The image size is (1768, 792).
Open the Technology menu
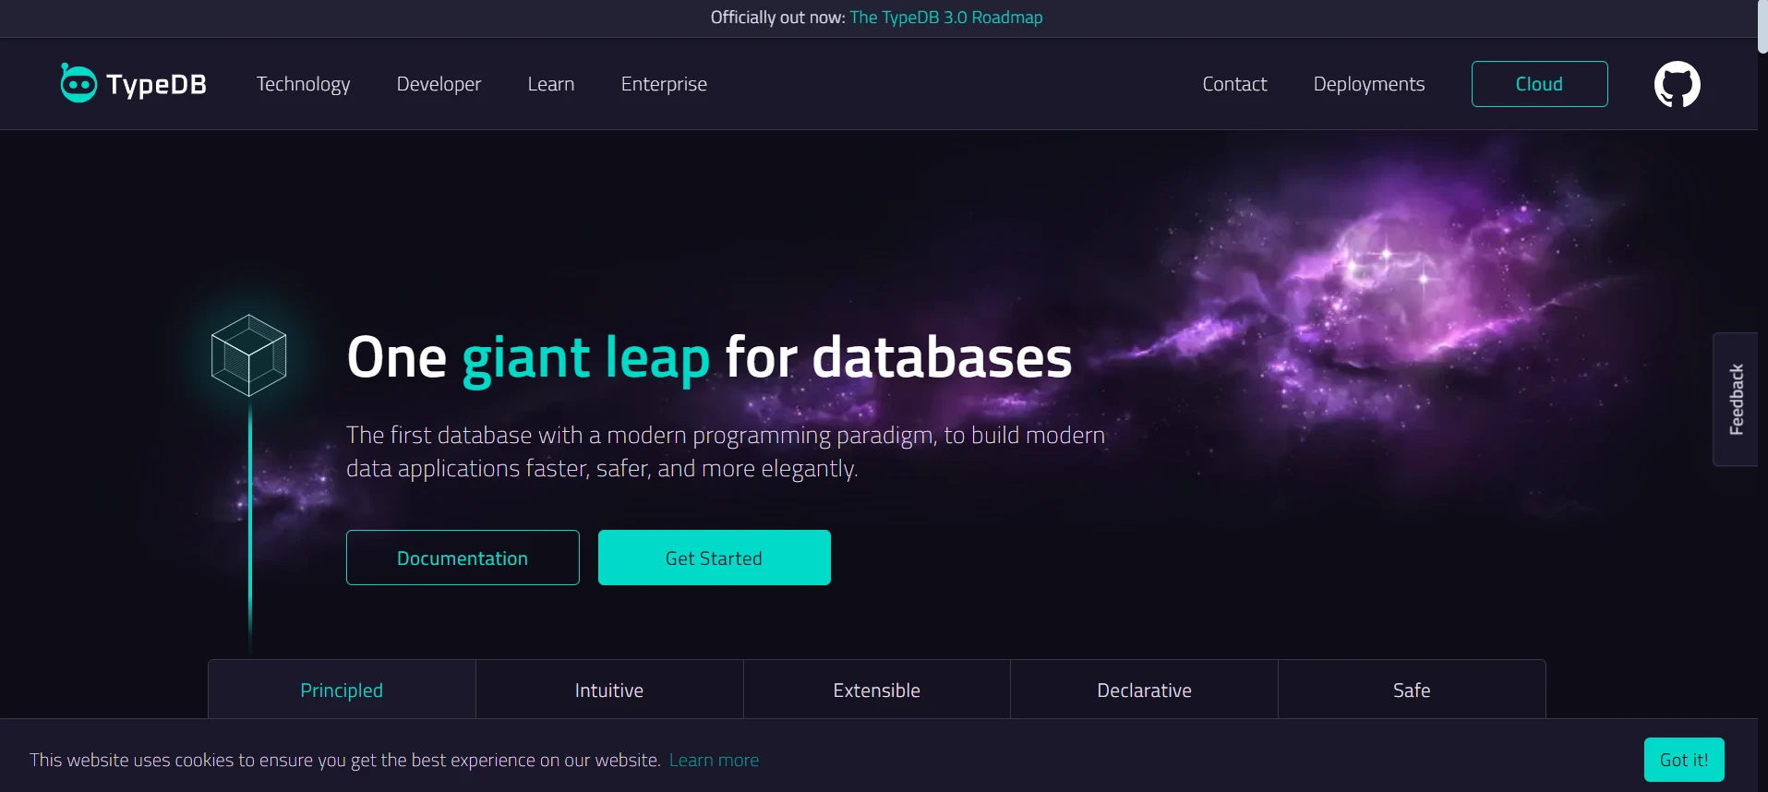click(303, 84)
